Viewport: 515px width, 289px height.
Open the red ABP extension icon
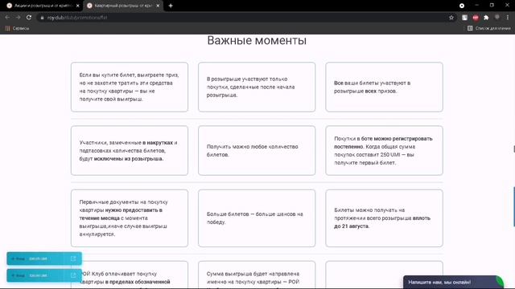pos(476,18)
